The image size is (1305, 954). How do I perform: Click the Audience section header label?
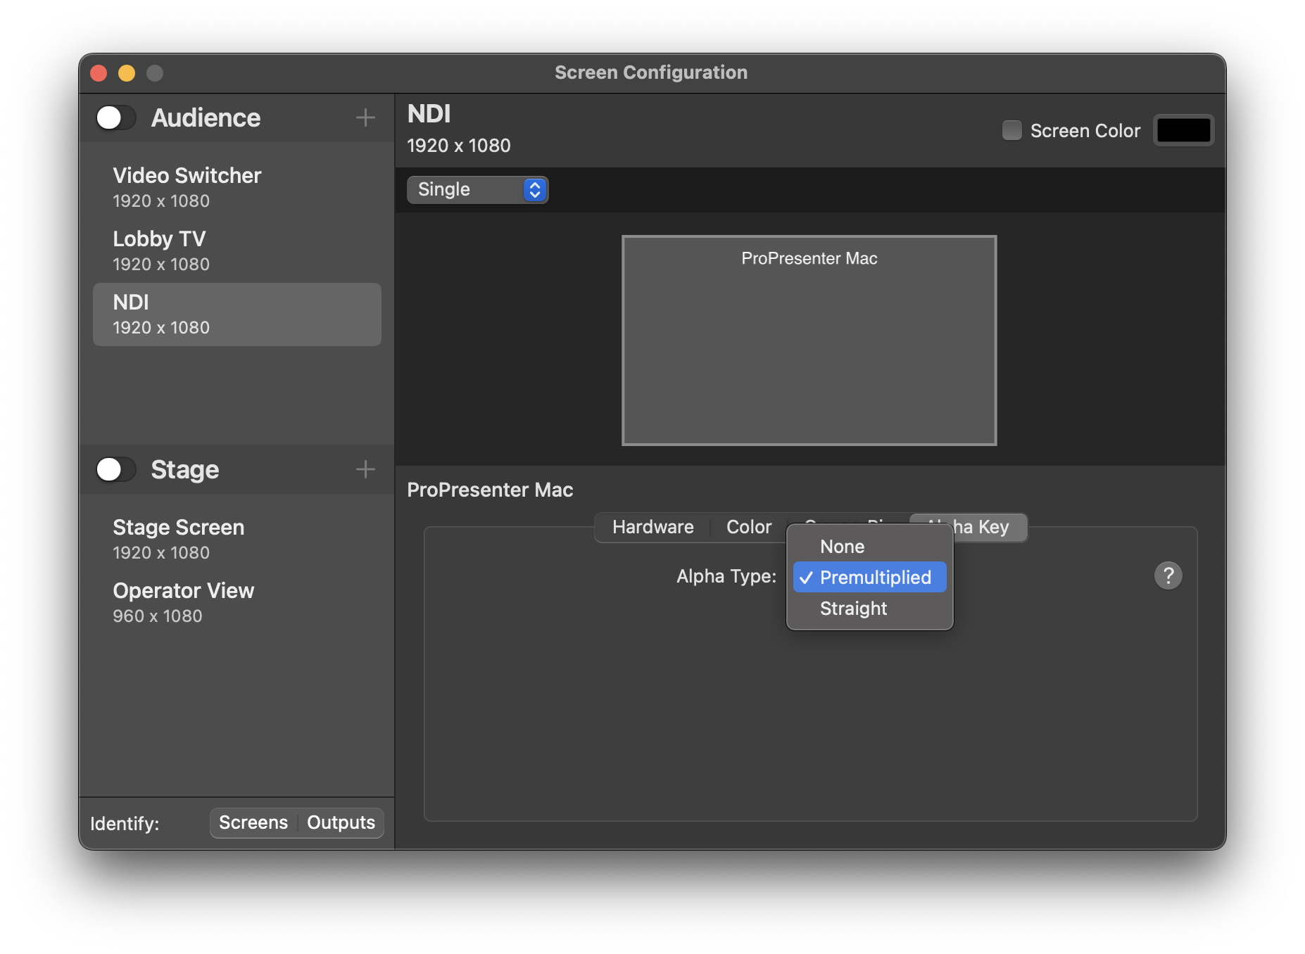[x=206, y=117]
